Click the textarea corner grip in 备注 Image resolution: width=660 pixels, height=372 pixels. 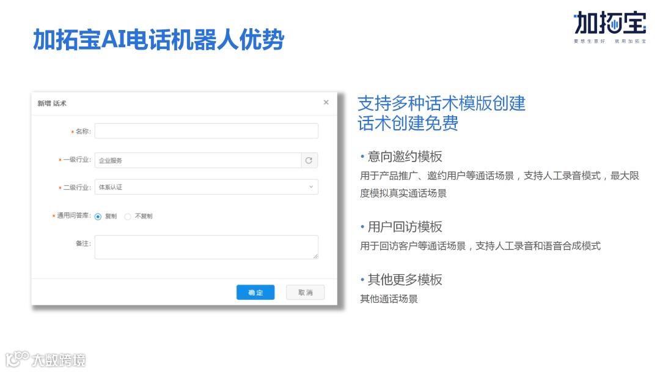click(315, 256)
